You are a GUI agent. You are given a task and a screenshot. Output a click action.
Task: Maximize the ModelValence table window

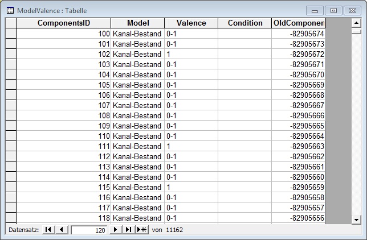[333, 10]
